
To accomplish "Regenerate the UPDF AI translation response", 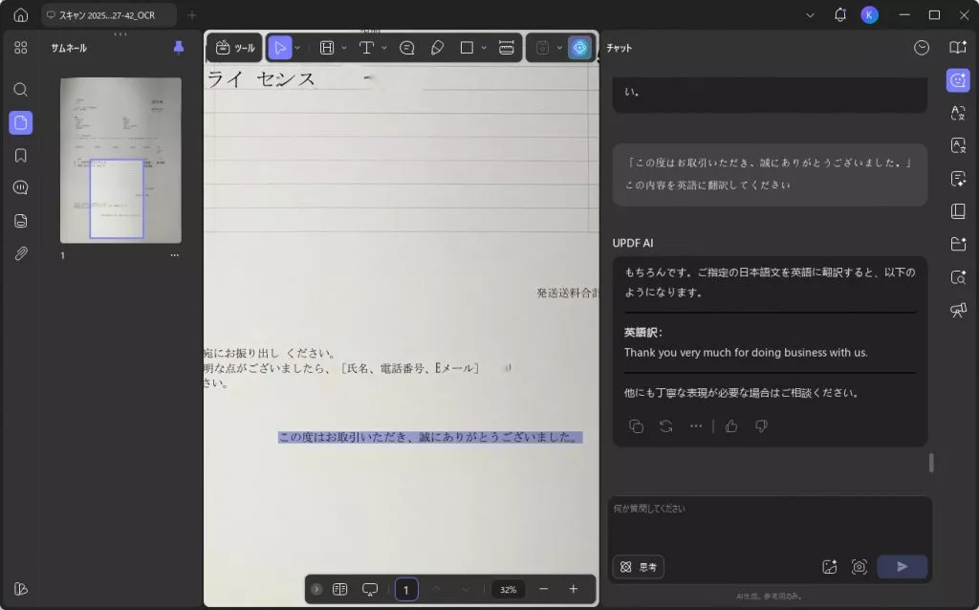I will (667, 426).
